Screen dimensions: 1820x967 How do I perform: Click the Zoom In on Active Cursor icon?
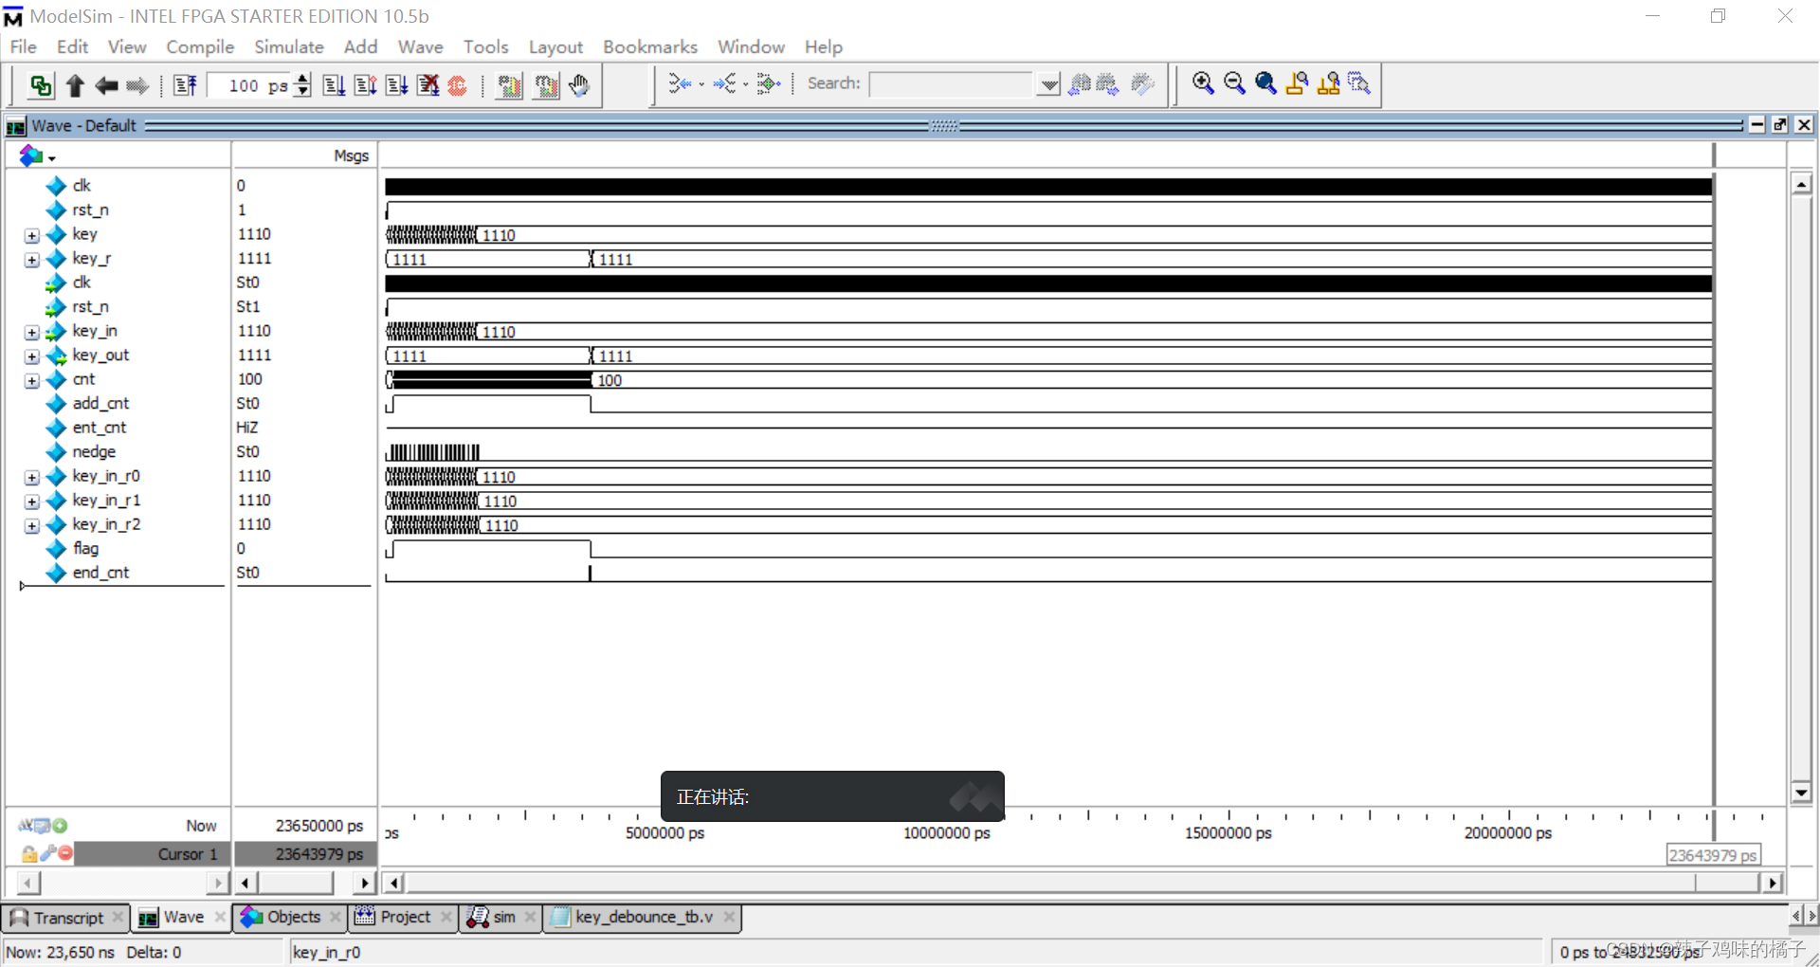(x=1297, y=83)
